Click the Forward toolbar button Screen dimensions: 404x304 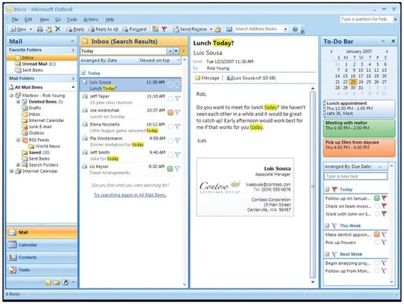point(134,29)
